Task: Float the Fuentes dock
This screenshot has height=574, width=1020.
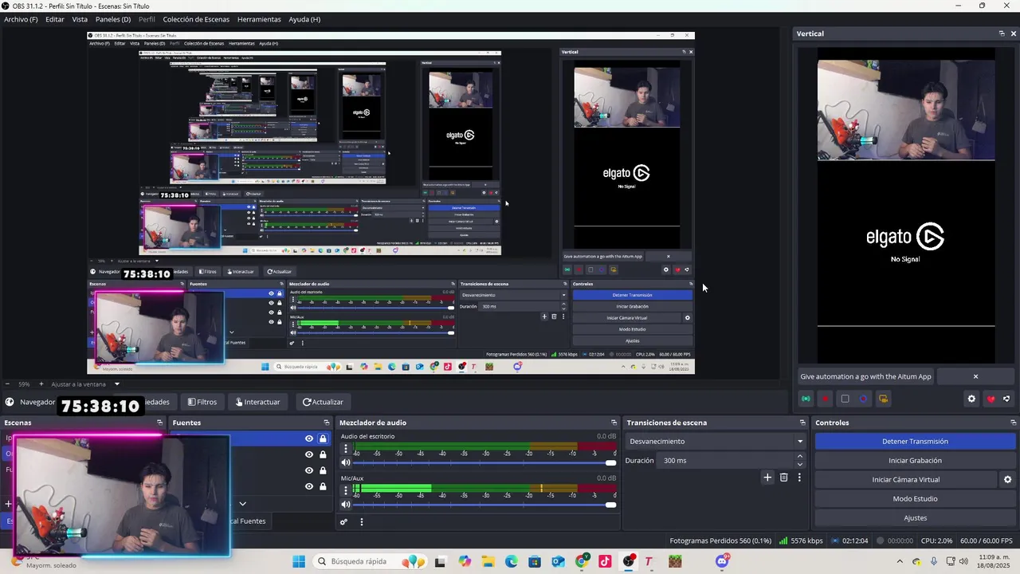Action: 326,423
